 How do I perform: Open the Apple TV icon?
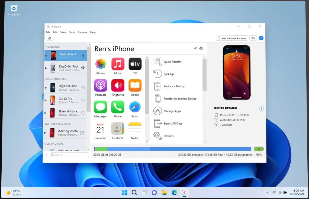pos(135,64)
